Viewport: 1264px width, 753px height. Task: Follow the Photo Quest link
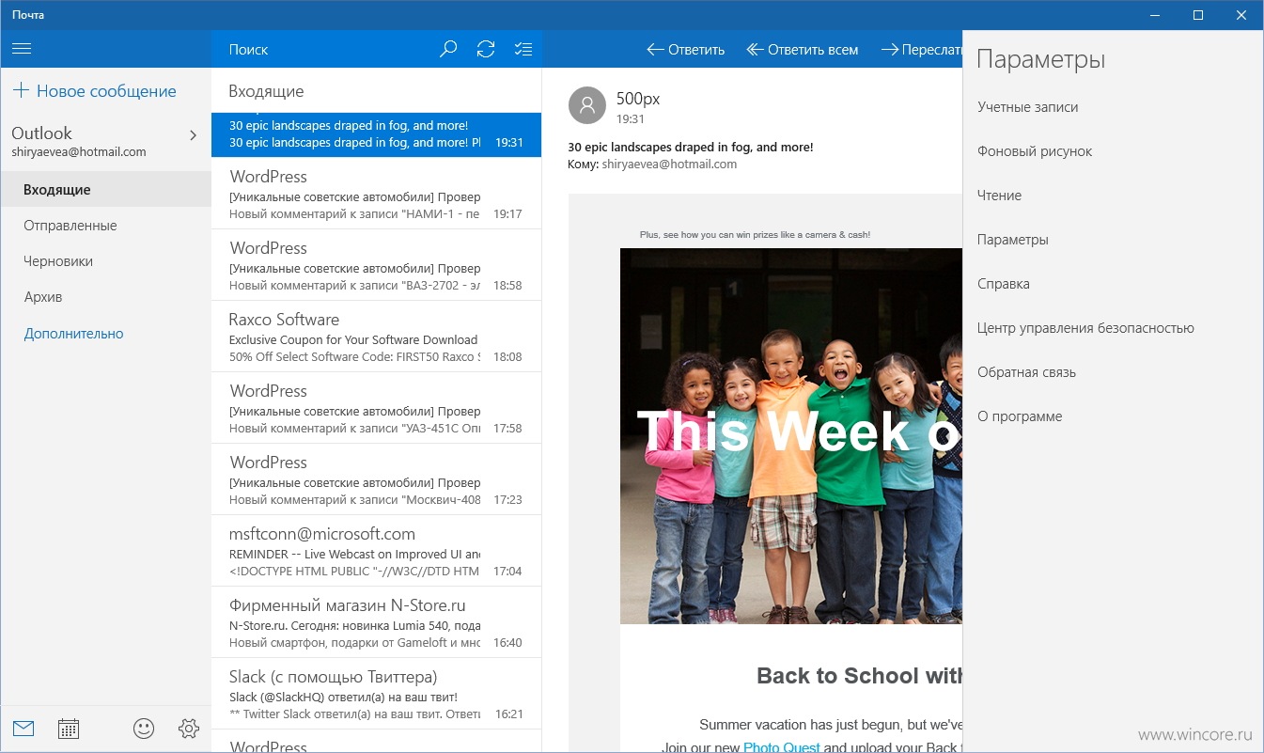coord(782,747)
